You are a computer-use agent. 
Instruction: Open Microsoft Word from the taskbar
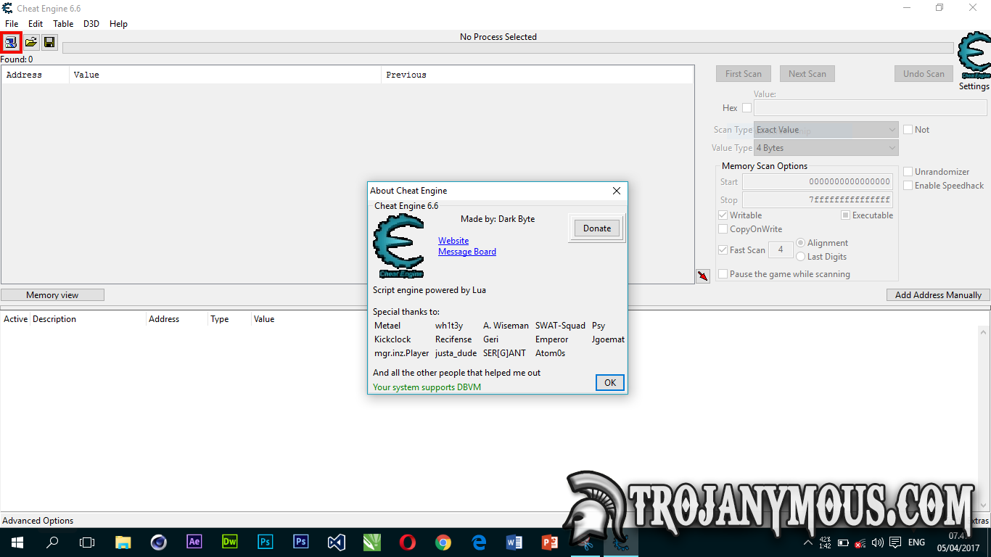click(514, 542)
